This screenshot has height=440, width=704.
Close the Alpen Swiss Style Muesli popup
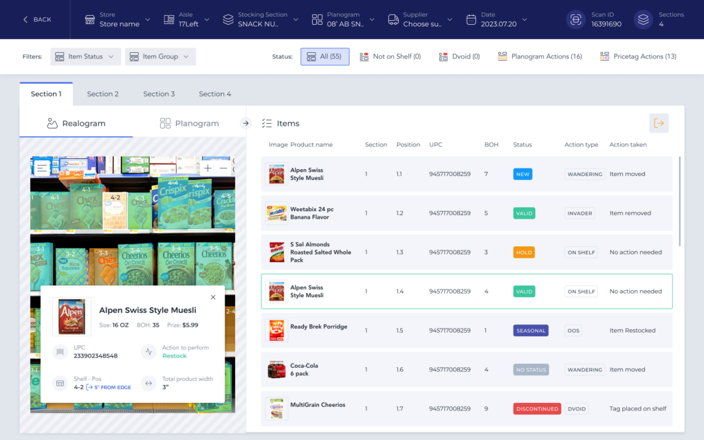click(213, 297)
